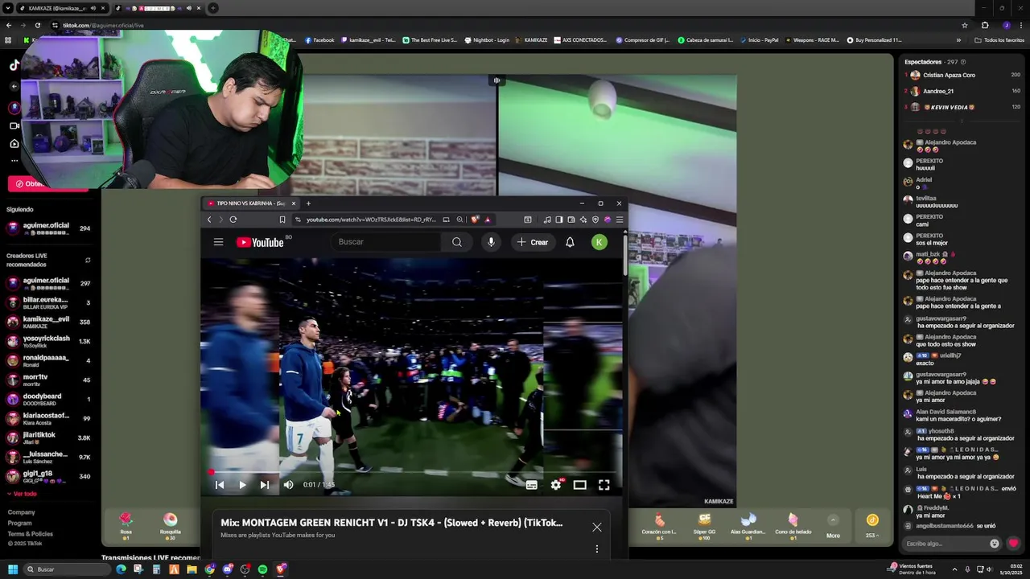Open the chat emoji picker
Viewport: 1030px width, 579px height.
[995, 544]
